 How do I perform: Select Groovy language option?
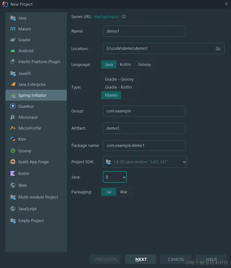point(144,65)
